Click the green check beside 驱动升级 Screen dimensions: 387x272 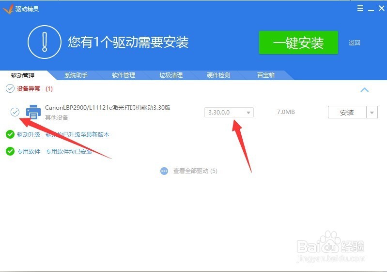click(10, 134)
